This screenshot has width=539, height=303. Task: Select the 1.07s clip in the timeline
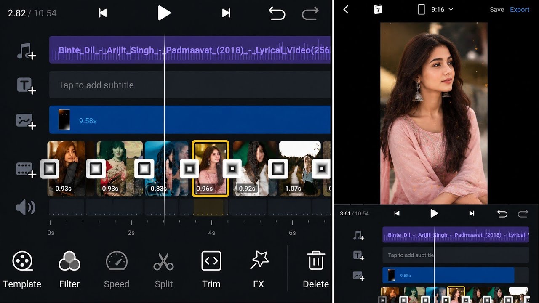coord(300,169)
